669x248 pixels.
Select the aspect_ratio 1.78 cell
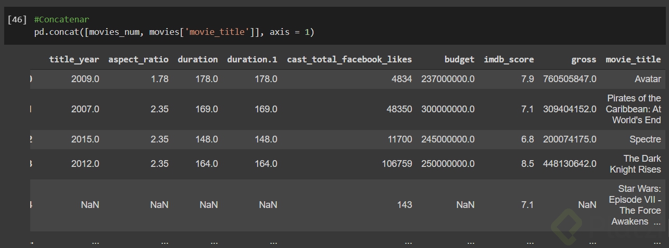[159, 79]
